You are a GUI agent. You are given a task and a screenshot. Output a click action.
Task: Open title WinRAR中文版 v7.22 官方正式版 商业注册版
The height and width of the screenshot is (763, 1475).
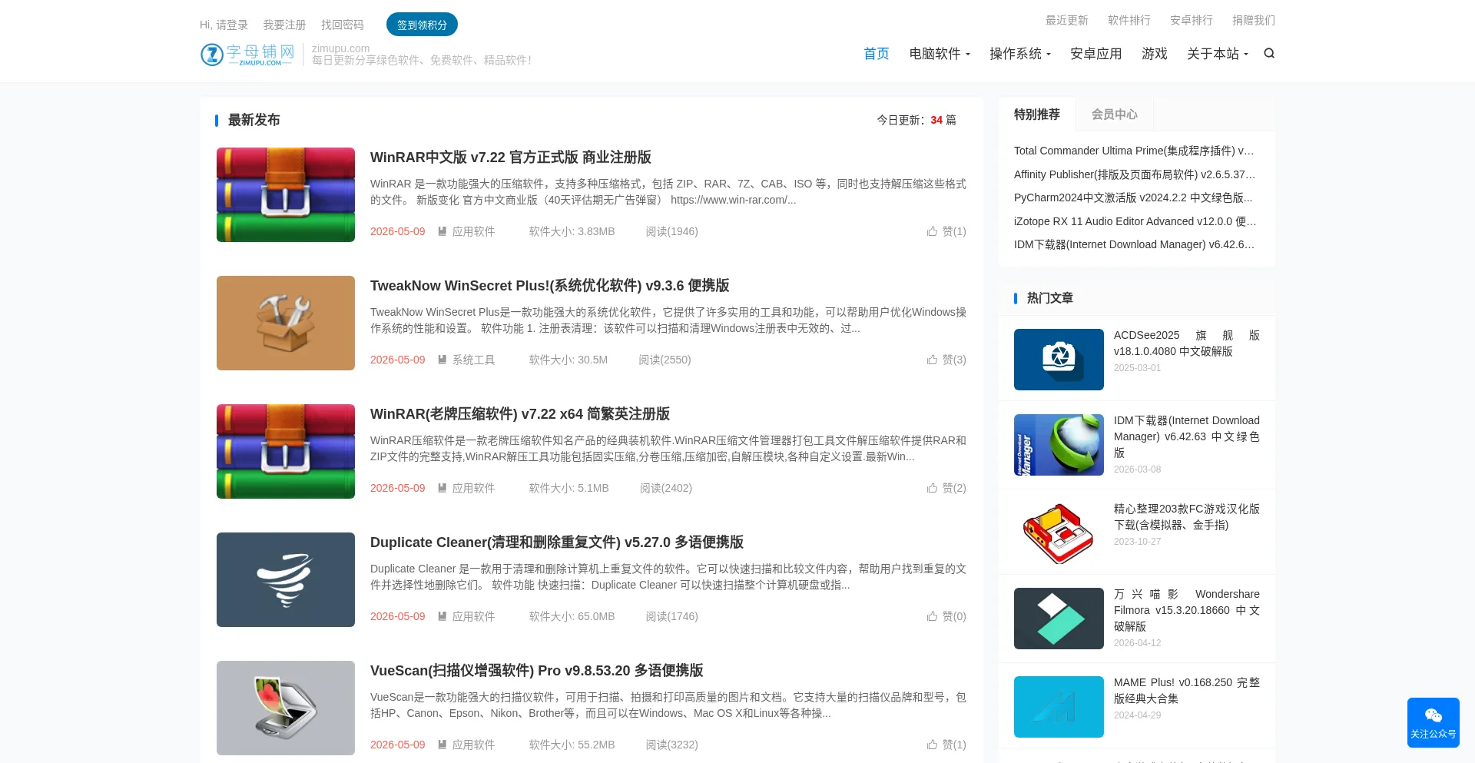[x=511, y=157]
